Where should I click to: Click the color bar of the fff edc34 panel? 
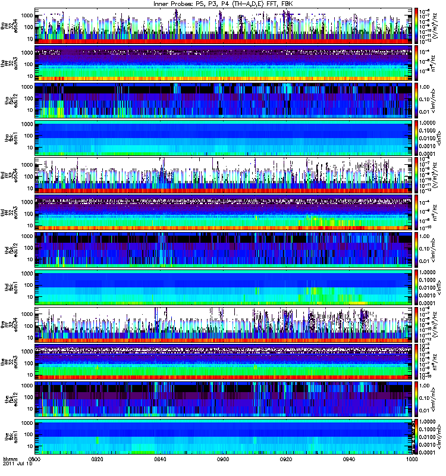pyautogui.click(x=416, y=324)
